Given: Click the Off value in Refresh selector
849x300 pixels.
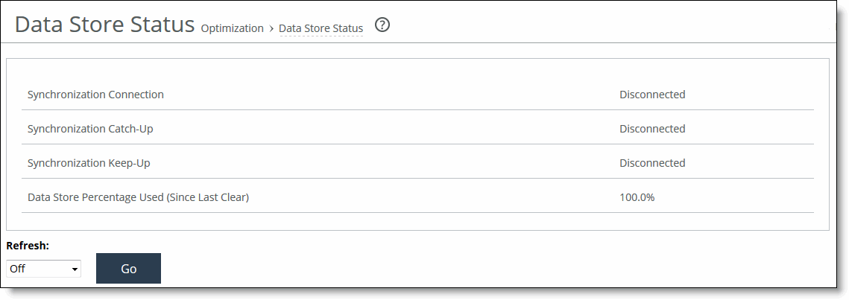Looking at the screenshot, I should tap(17, 269).
